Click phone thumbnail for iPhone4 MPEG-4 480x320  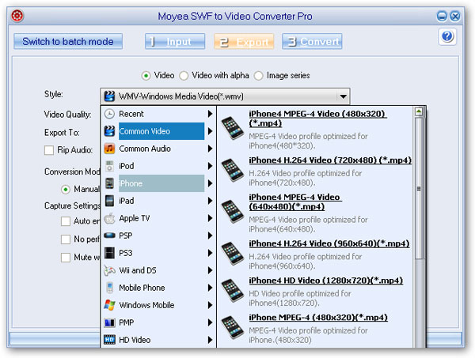point(232,128)
